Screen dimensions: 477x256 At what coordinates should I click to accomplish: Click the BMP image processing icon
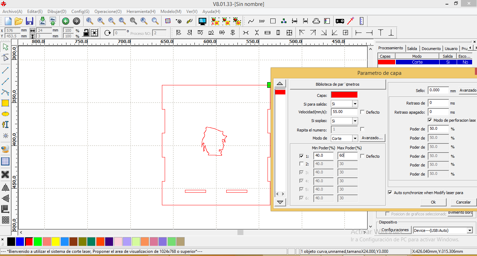coord(262,21)
